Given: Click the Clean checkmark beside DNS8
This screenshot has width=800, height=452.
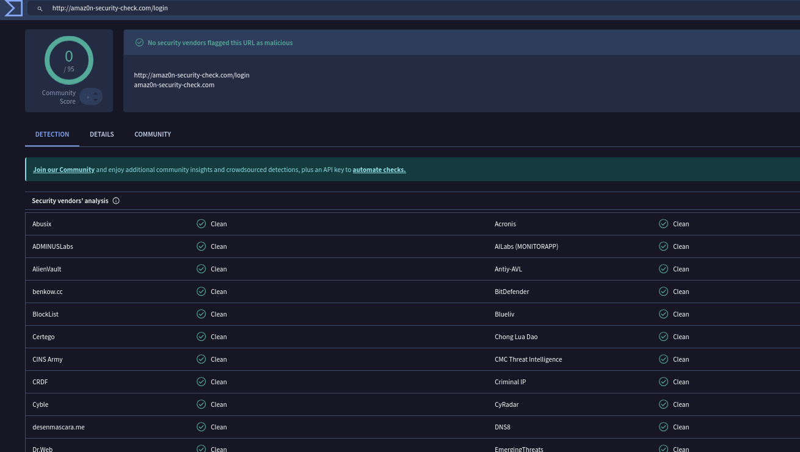Looking at the screenshot, I should point(663,426).
